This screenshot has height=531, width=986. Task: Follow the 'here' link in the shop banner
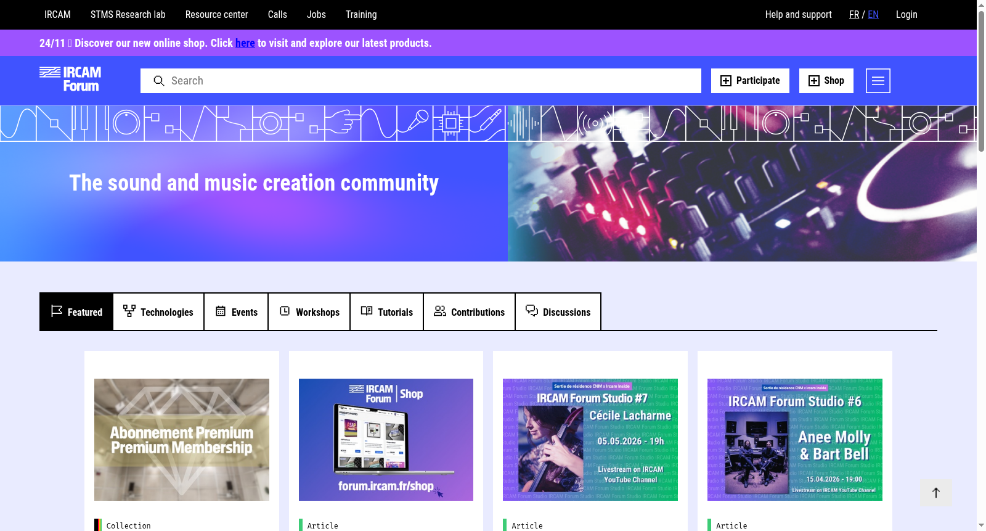245,43
